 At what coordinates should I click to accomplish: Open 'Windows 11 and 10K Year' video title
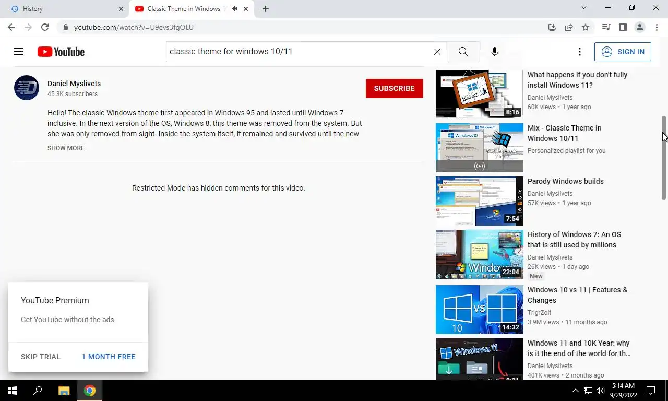[579, 348]
